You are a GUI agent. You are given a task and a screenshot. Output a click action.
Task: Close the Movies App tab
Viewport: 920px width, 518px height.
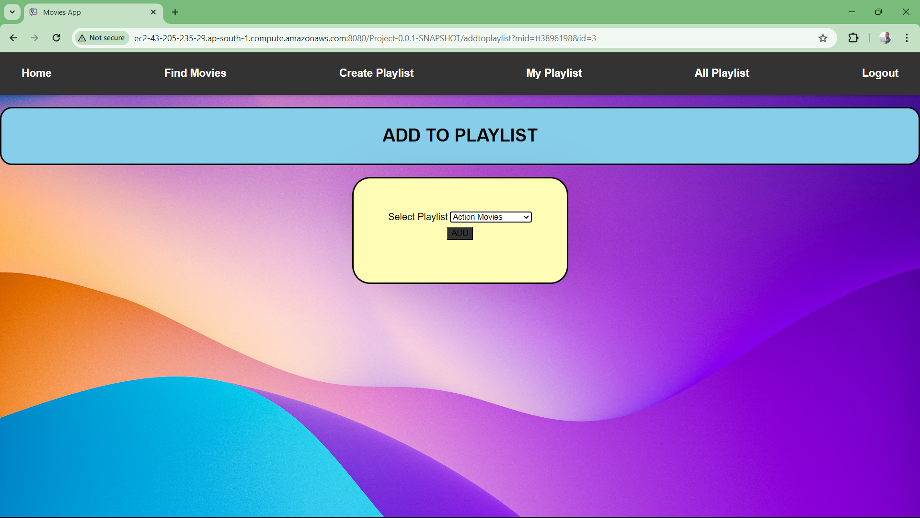(153, 12)
